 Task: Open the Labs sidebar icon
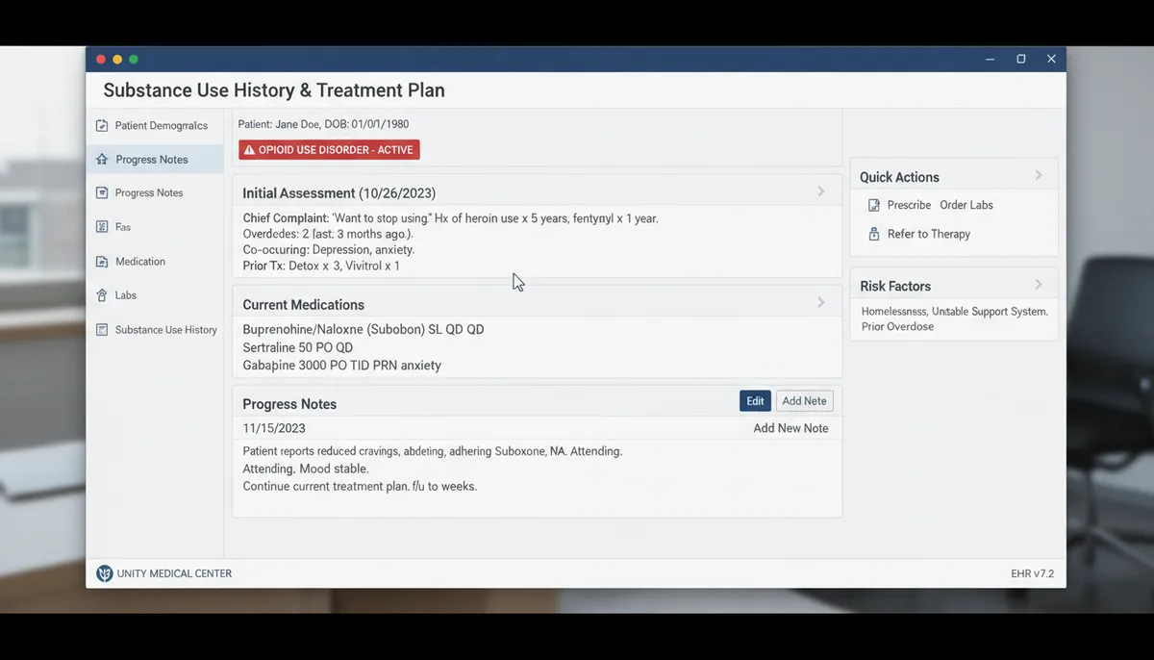tap(102, 295)
